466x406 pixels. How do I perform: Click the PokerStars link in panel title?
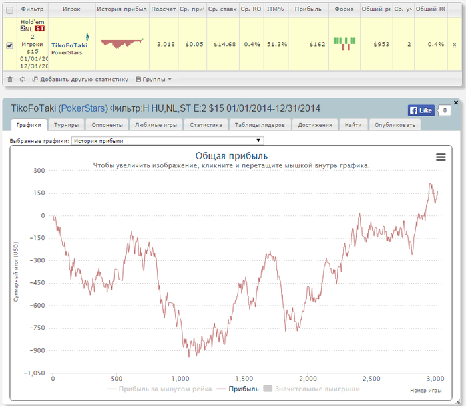coord(83,108)
